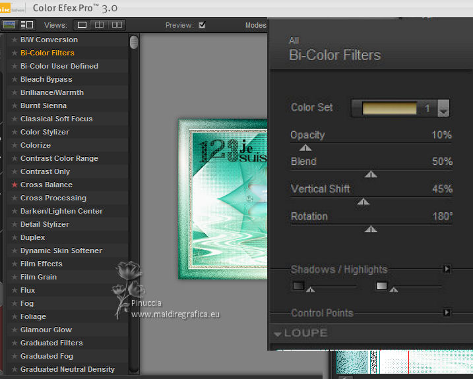Select side-by-side preview view
Image resolution: width=473 pixels, height=379 pixels.
click(x=117, y=25)
